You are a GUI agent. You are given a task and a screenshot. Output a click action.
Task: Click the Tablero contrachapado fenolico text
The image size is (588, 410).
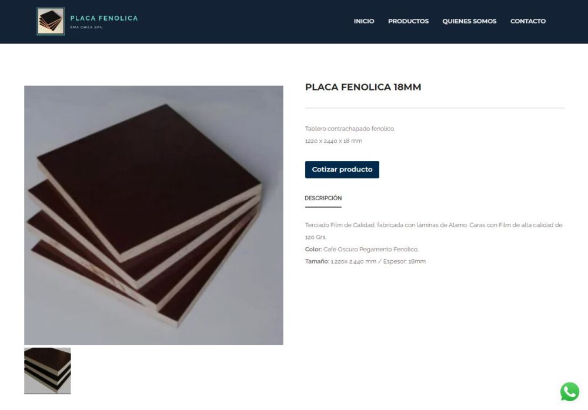(x=350, y=129)
